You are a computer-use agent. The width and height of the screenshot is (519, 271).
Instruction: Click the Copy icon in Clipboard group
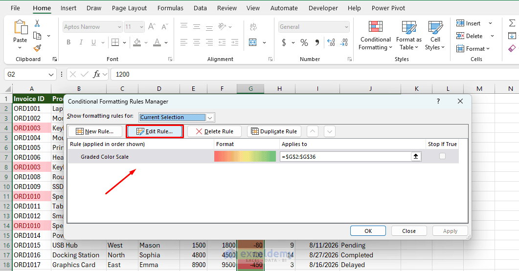pyautogui.click(x=37, y=36)
